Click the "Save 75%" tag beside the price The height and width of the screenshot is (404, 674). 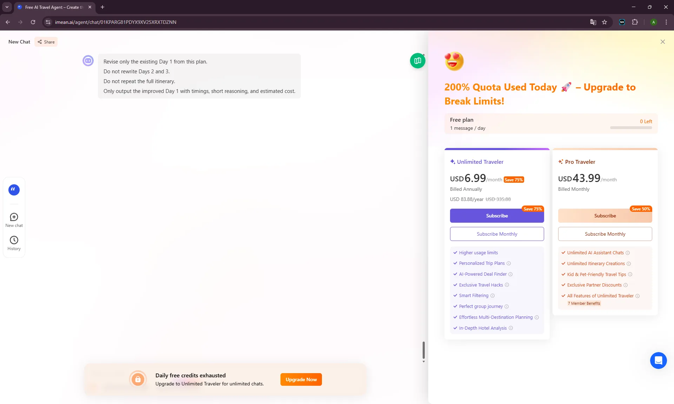tap(514, 180)
